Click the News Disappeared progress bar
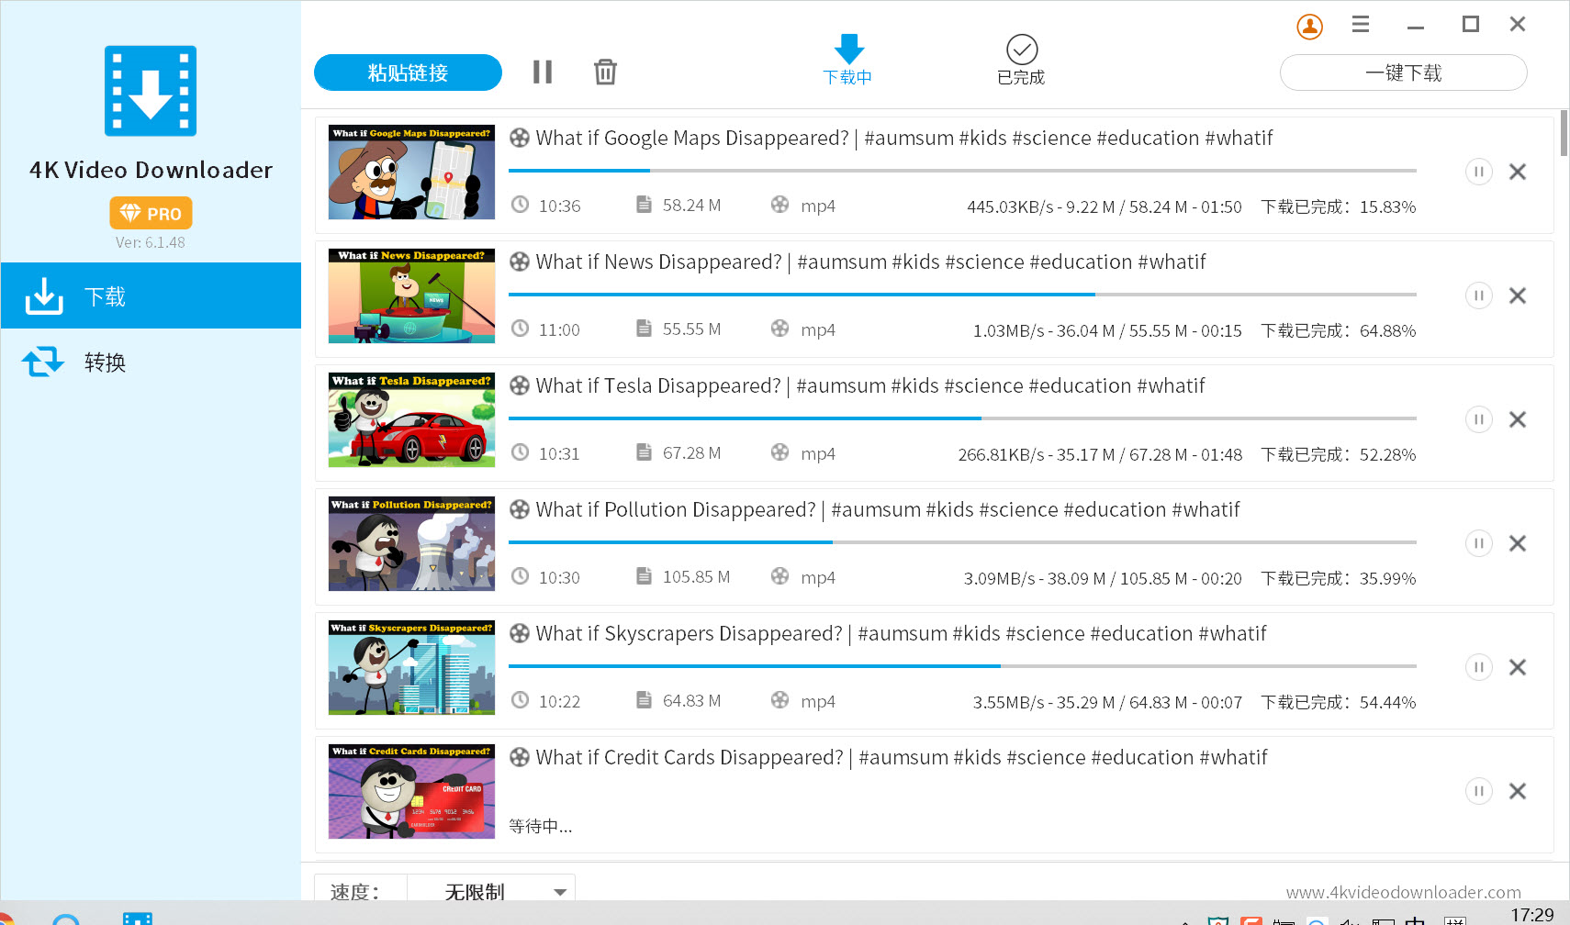The image size is (1570, 925). coord(962,295)
